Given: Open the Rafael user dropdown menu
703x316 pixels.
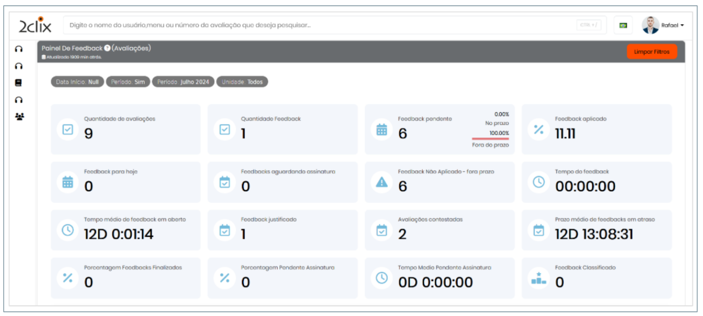Looking at the screenshot, I should click(673, 25).
